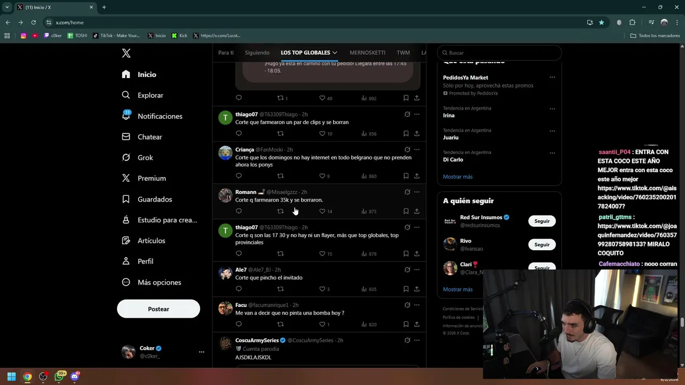Open options for Di Carlo trend
This screenshot has width=685, height=385.
[x=552, y=152]
